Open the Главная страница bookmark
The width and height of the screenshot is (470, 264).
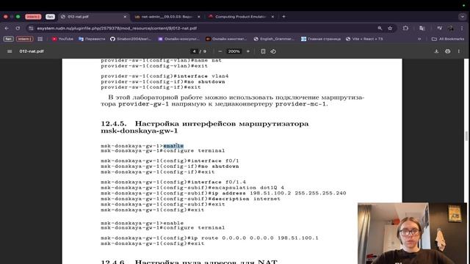click(321, 39)
